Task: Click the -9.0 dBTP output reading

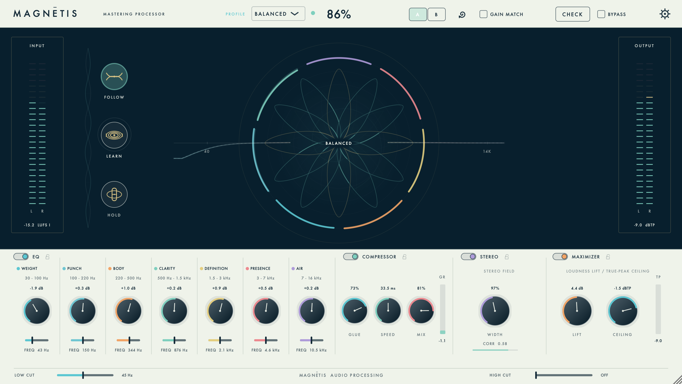Action: coord(644,225)
